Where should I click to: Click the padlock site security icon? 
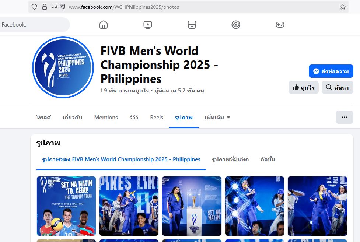(x=45, y=7)
